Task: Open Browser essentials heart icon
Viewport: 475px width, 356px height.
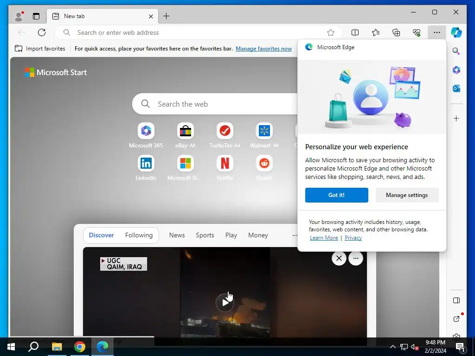Action: click(x=417, y=32)
